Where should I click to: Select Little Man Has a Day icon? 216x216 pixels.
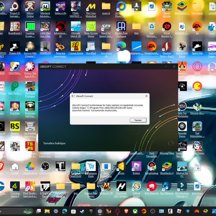(x=45, y=30)
